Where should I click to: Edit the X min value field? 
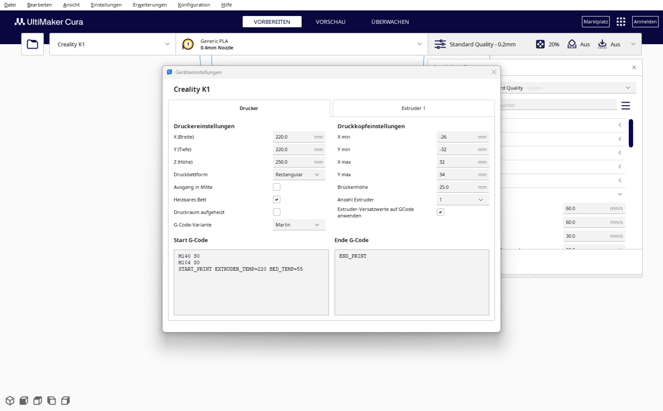click(x=463, y=137)
